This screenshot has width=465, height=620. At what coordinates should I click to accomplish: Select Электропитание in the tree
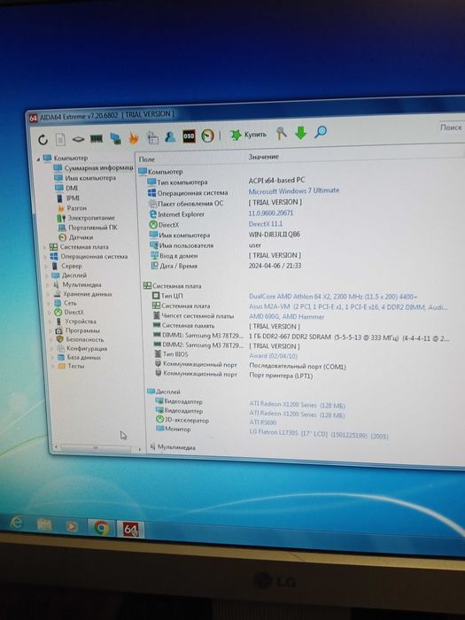pyautogui.click(x=86, y=218)
